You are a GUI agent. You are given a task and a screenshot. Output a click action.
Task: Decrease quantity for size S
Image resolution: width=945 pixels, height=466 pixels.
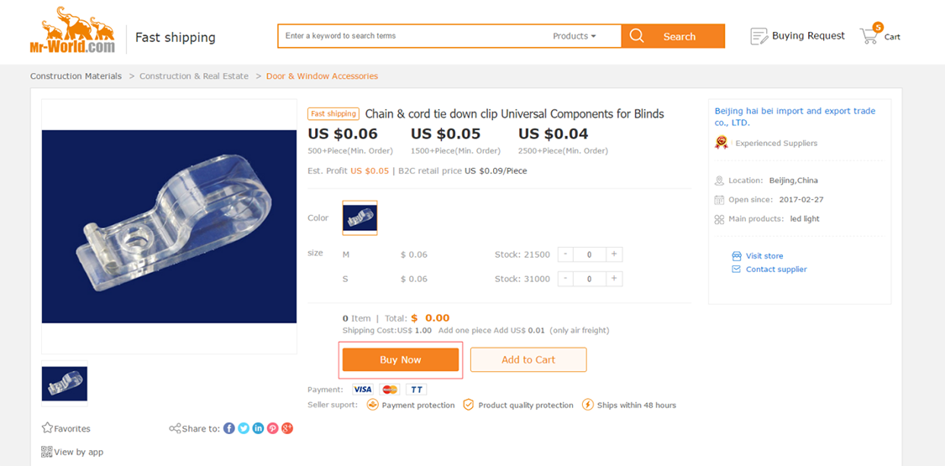(565, 279)
